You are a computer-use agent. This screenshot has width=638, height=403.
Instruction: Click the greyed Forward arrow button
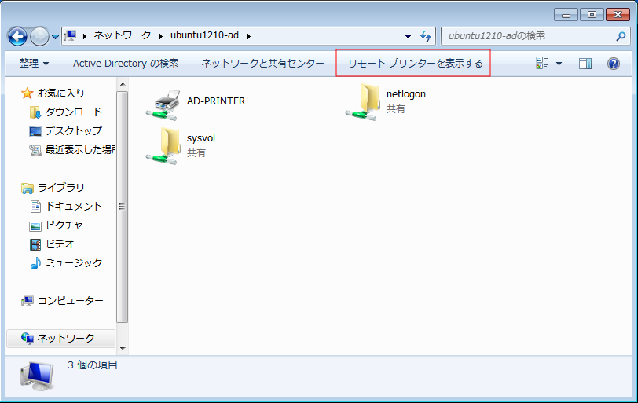tap(39, 37)
